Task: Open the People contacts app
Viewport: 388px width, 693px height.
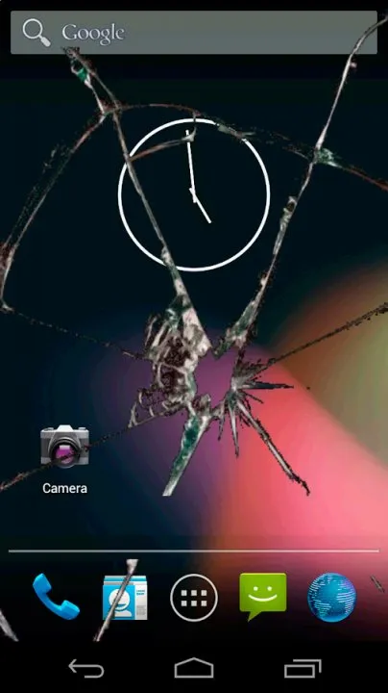Action: (125, 598)
